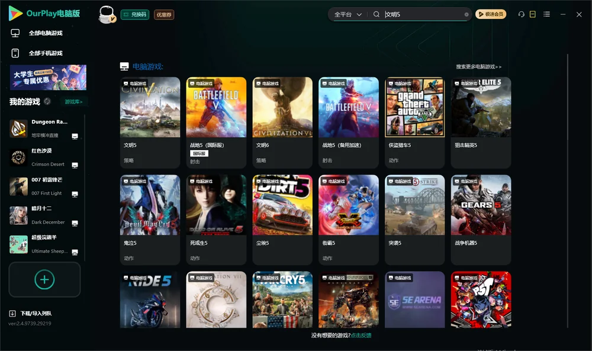
Task: Open the 游戏库> link
Action: (73, 101)
